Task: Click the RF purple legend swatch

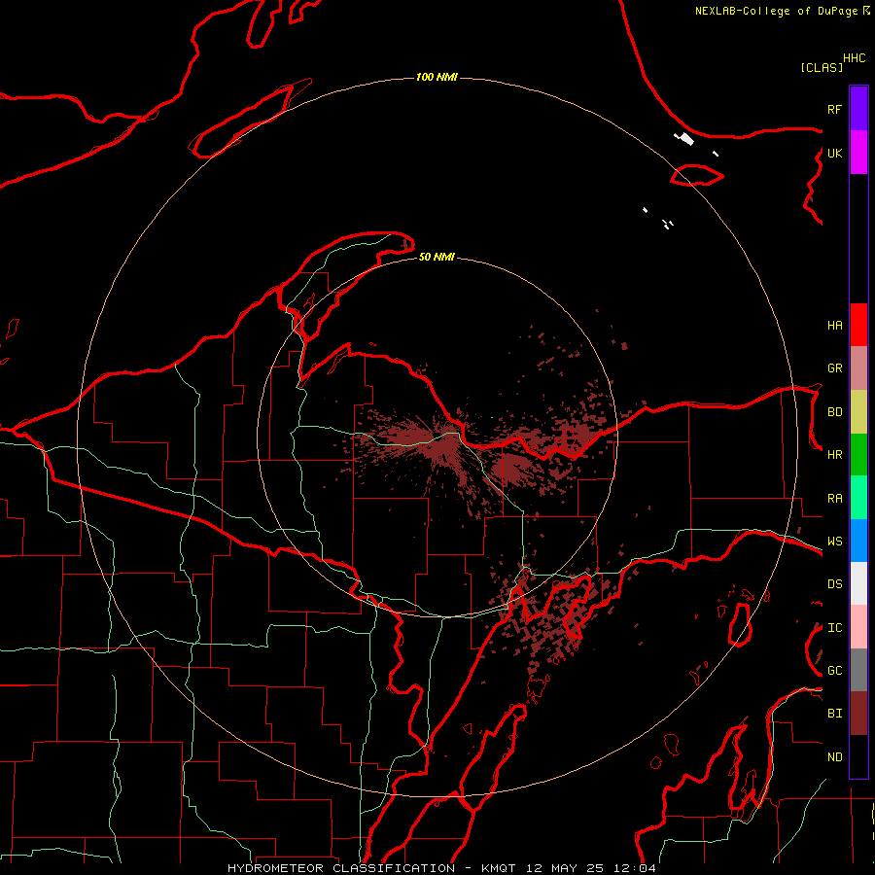Action: 858,109
